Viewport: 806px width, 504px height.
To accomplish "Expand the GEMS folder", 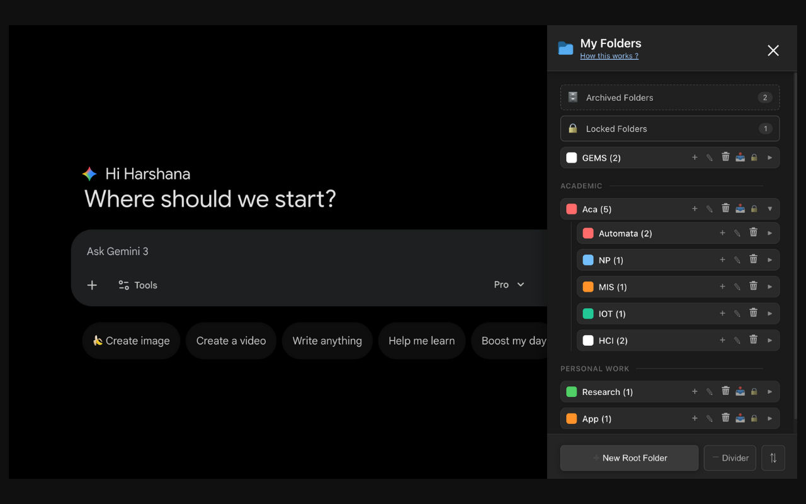I will click(x=769, y=157).
